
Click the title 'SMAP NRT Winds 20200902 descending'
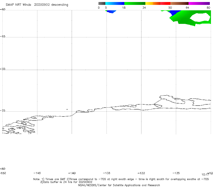(x=37, y=5)
